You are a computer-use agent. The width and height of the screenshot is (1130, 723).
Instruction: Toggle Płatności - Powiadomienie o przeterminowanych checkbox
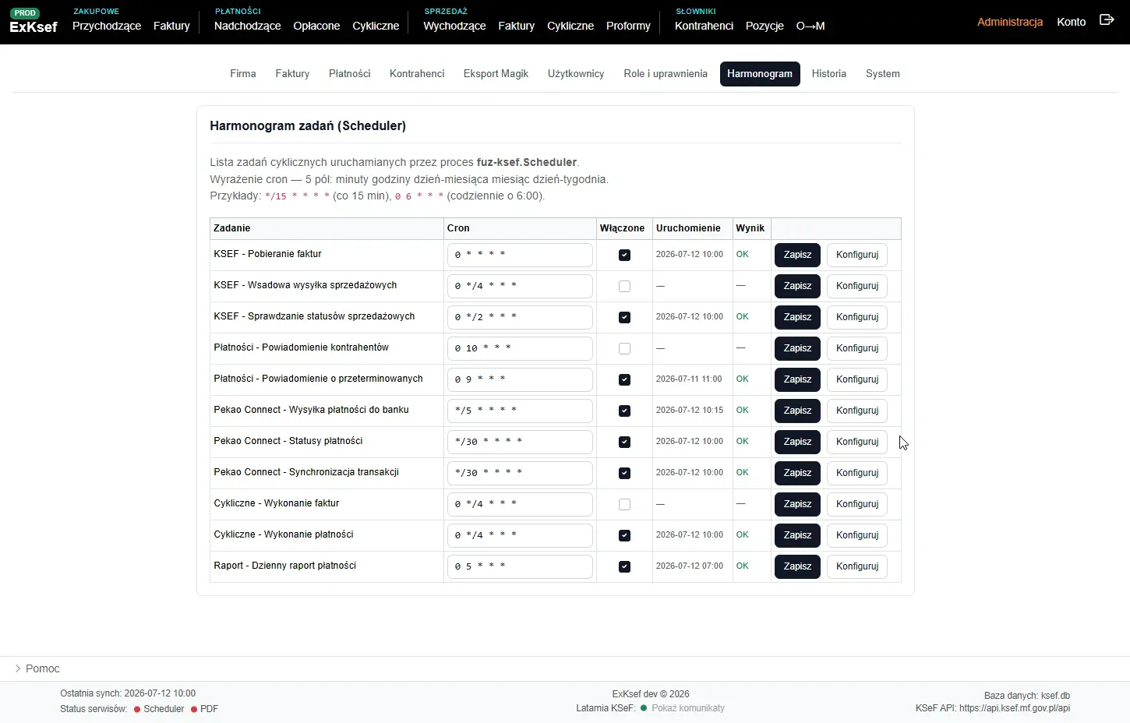(x=624, y=379)
